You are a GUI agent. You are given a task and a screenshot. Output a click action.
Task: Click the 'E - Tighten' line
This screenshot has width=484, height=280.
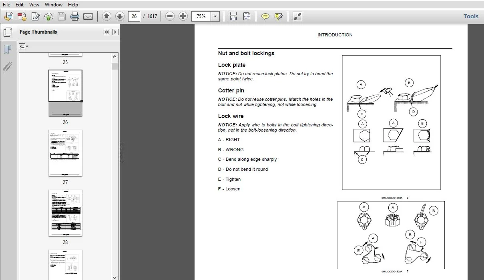click(229, 179)
